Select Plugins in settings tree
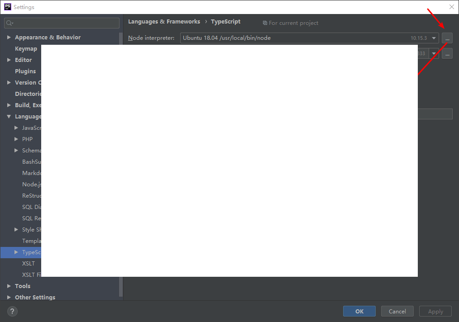 tap(25, 71)
